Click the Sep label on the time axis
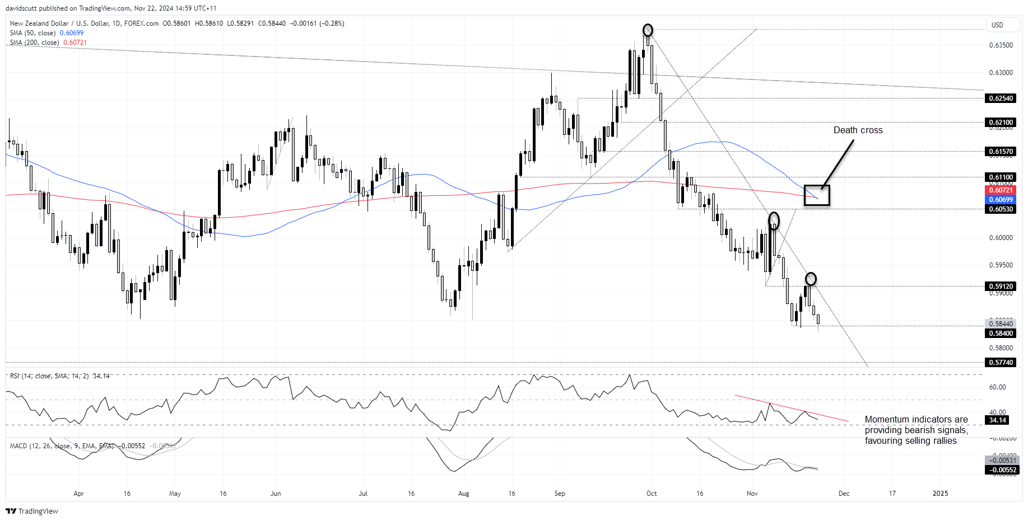This screenshot has width=1028, height=521. (x=560, y=494)
